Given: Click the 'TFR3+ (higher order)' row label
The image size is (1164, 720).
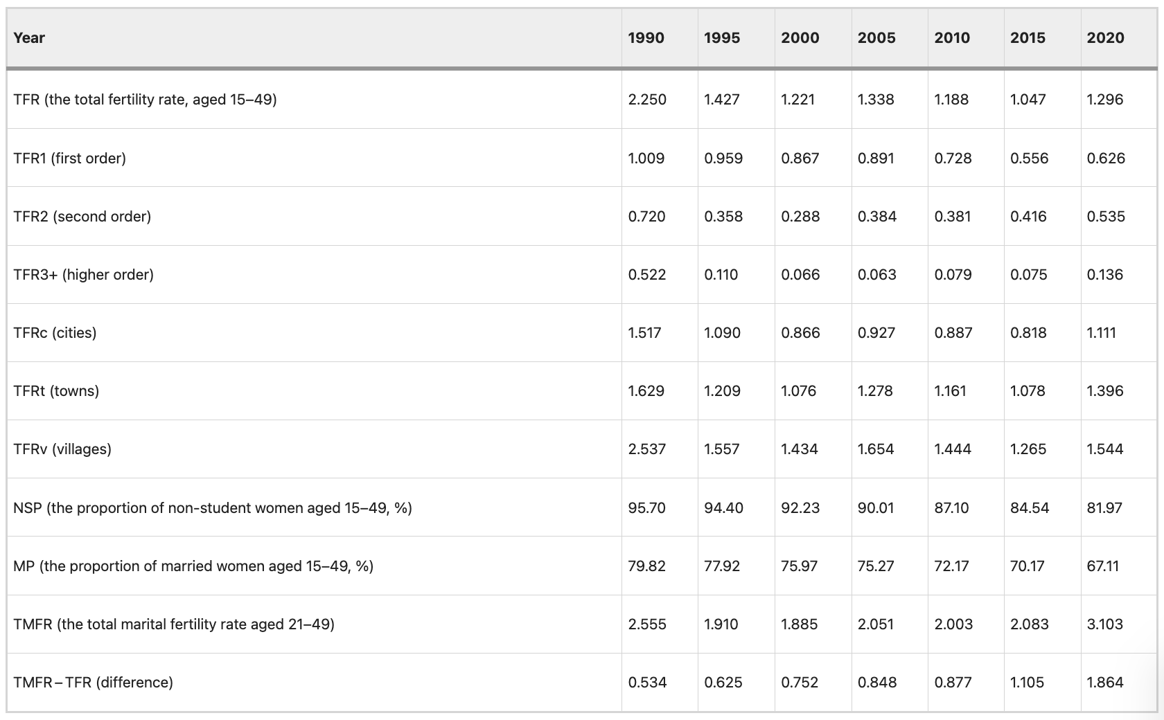Looking at the screenshot, I should [83, 275].
